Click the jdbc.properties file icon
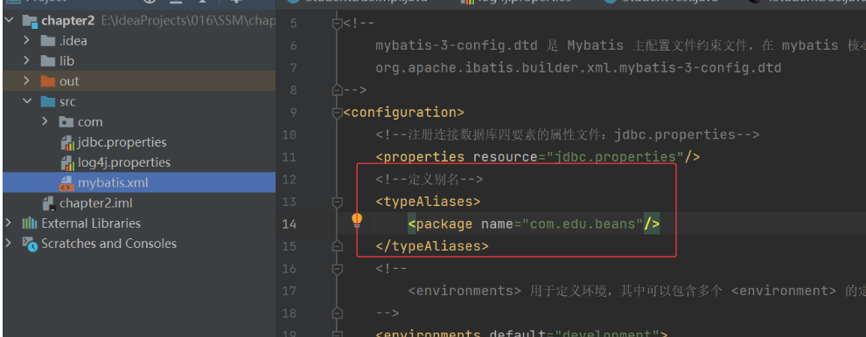The width and height of the screenshot is (866, 337). [x=67, y=142]
